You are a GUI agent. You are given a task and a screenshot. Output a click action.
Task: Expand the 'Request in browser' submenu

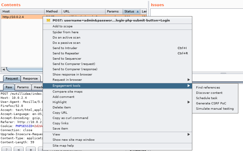[188, 80]
